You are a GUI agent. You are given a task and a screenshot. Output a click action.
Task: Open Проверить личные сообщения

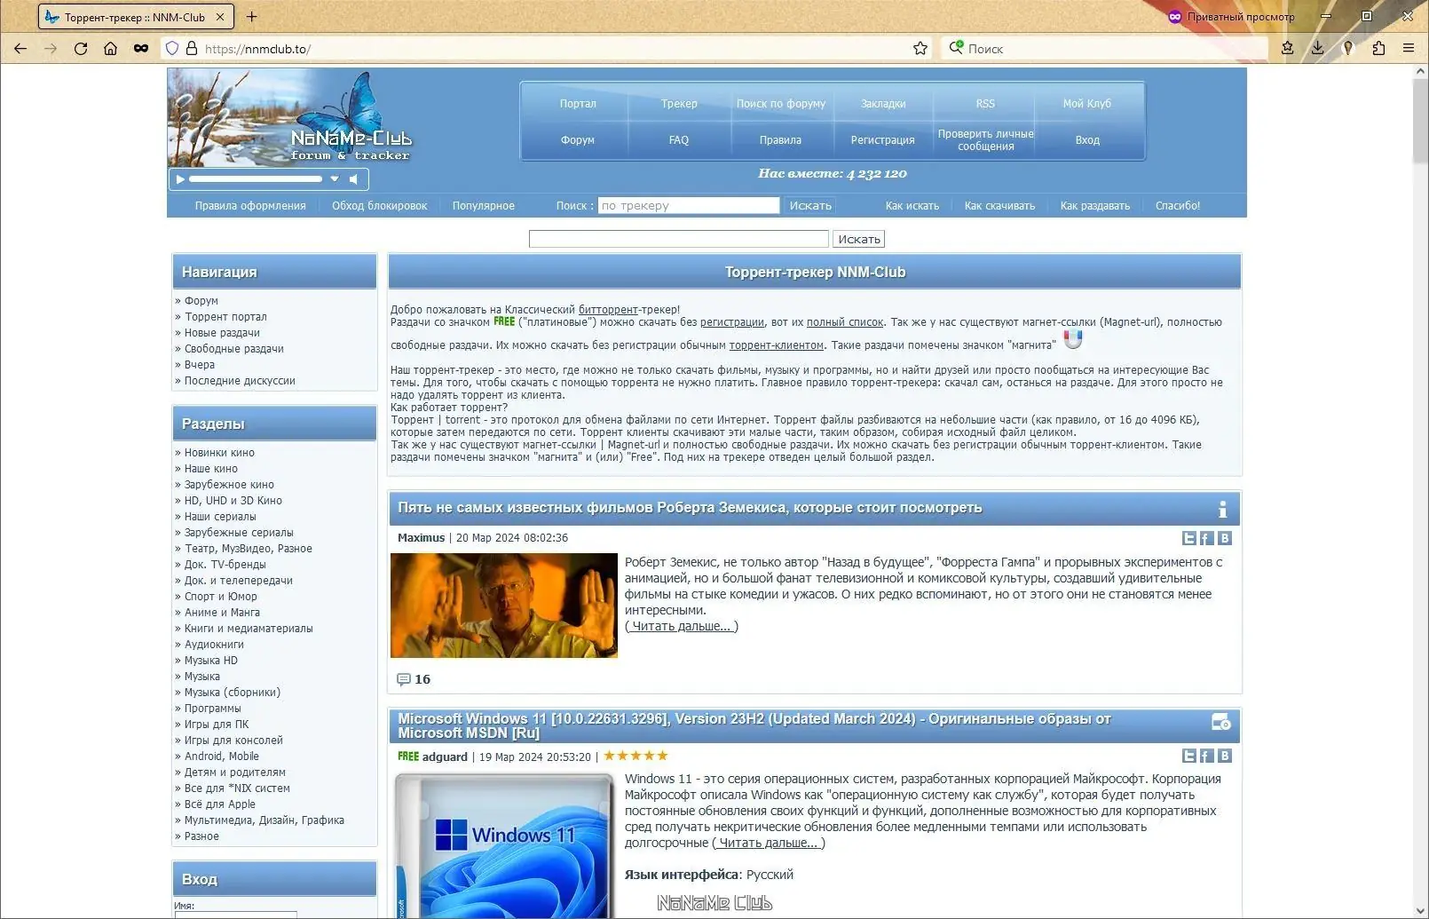tap(986, 140)
